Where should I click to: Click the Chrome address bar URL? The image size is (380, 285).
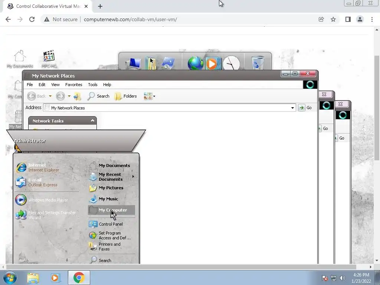pyautogui.click(x=130, y=19)
